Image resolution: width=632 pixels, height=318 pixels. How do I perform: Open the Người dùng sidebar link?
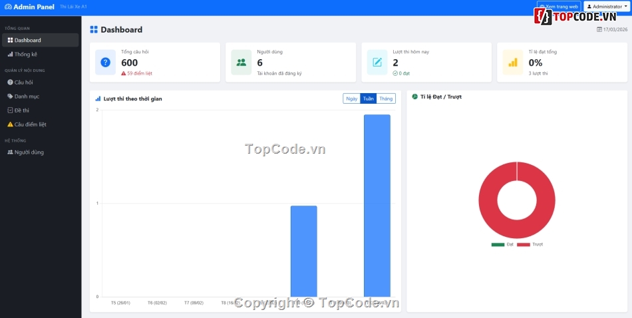tap(29, 152)
